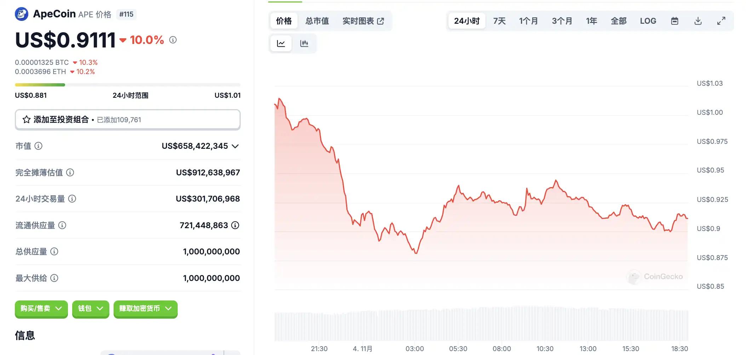Click the 24-hour price range bar
The image size is (746, 355).
tap(127, 85)
